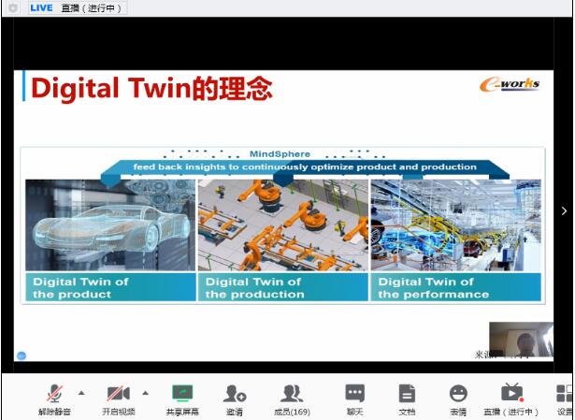Click the shared slide title 'Digital Twin的理念'
Viewport: 575px width, 420px height.
[x=151, y=89]
